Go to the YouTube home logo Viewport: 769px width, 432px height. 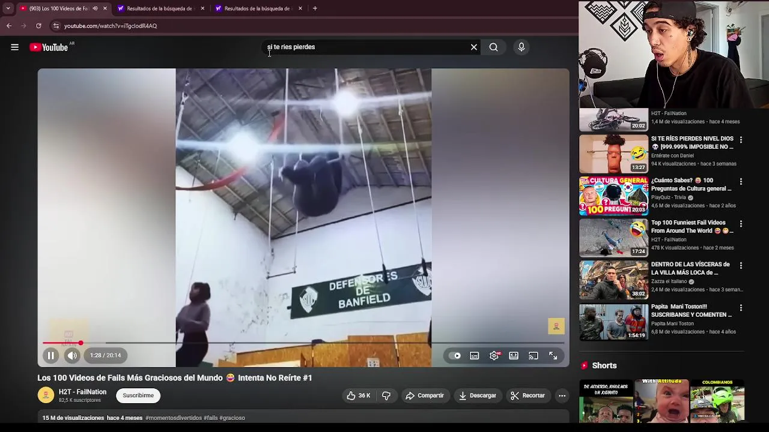pos(49,47)
